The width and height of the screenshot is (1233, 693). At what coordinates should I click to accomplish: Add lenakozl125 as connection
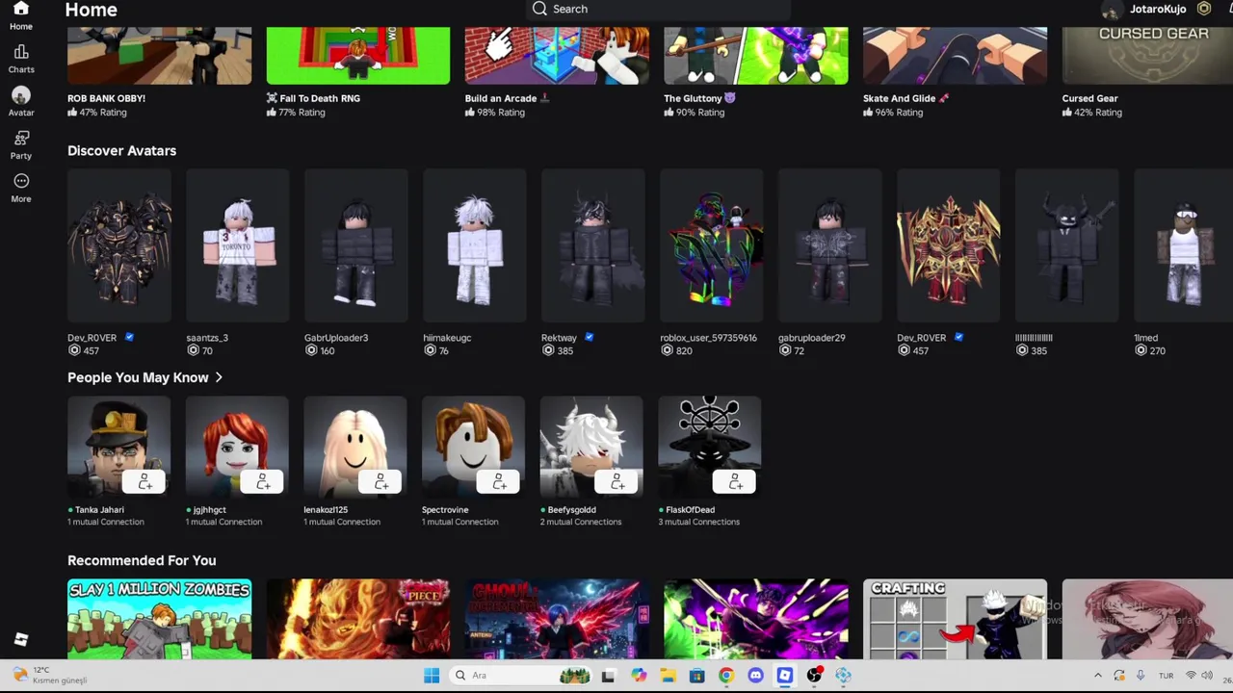pyautogui.click(x=381, y=481)
